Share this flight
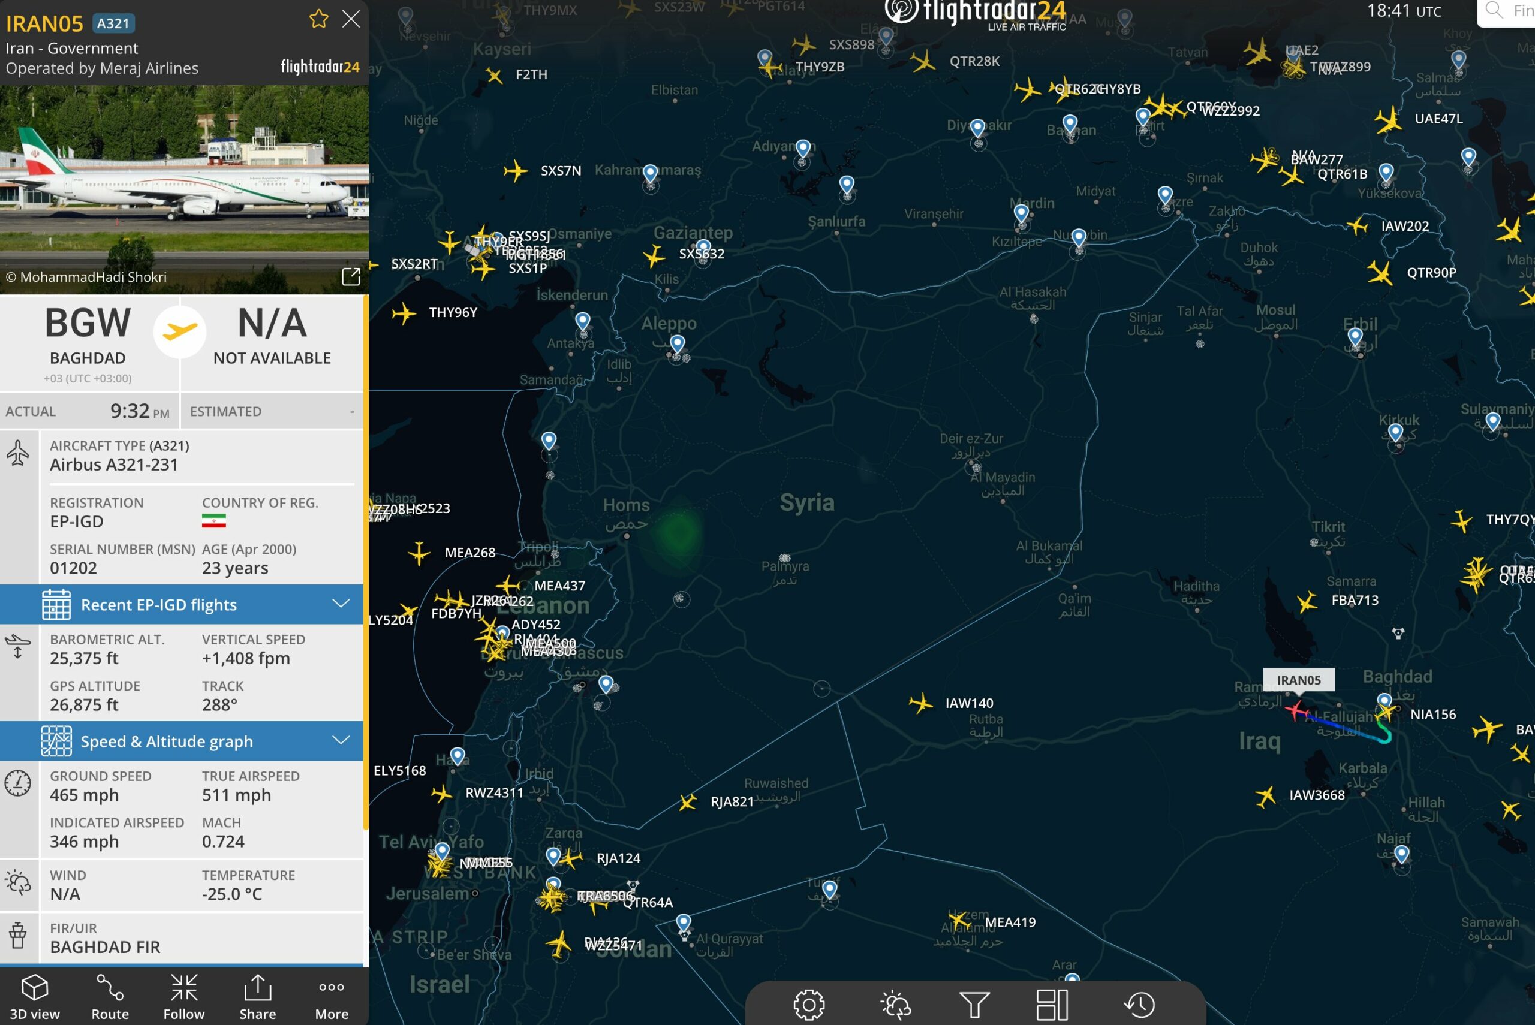 [258, 997]
